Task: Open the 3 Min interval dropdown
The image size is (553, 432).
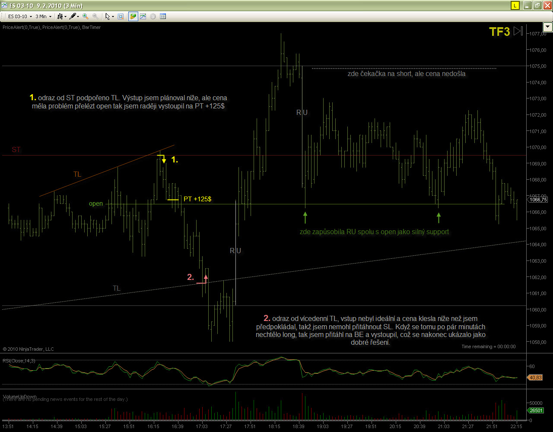Action: (x=43, y=16)
